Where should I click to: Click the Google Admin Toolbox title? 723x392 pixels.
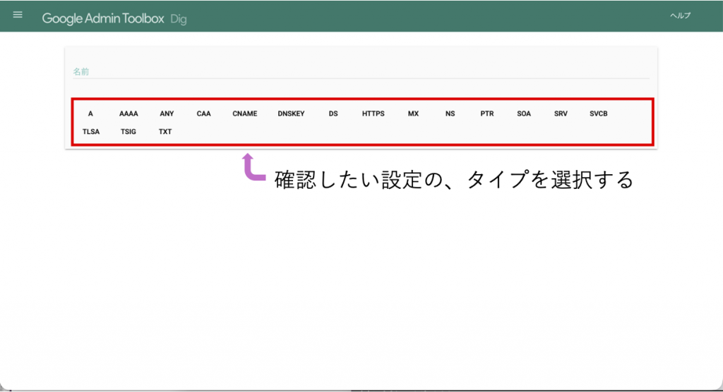tap(104, 19)
